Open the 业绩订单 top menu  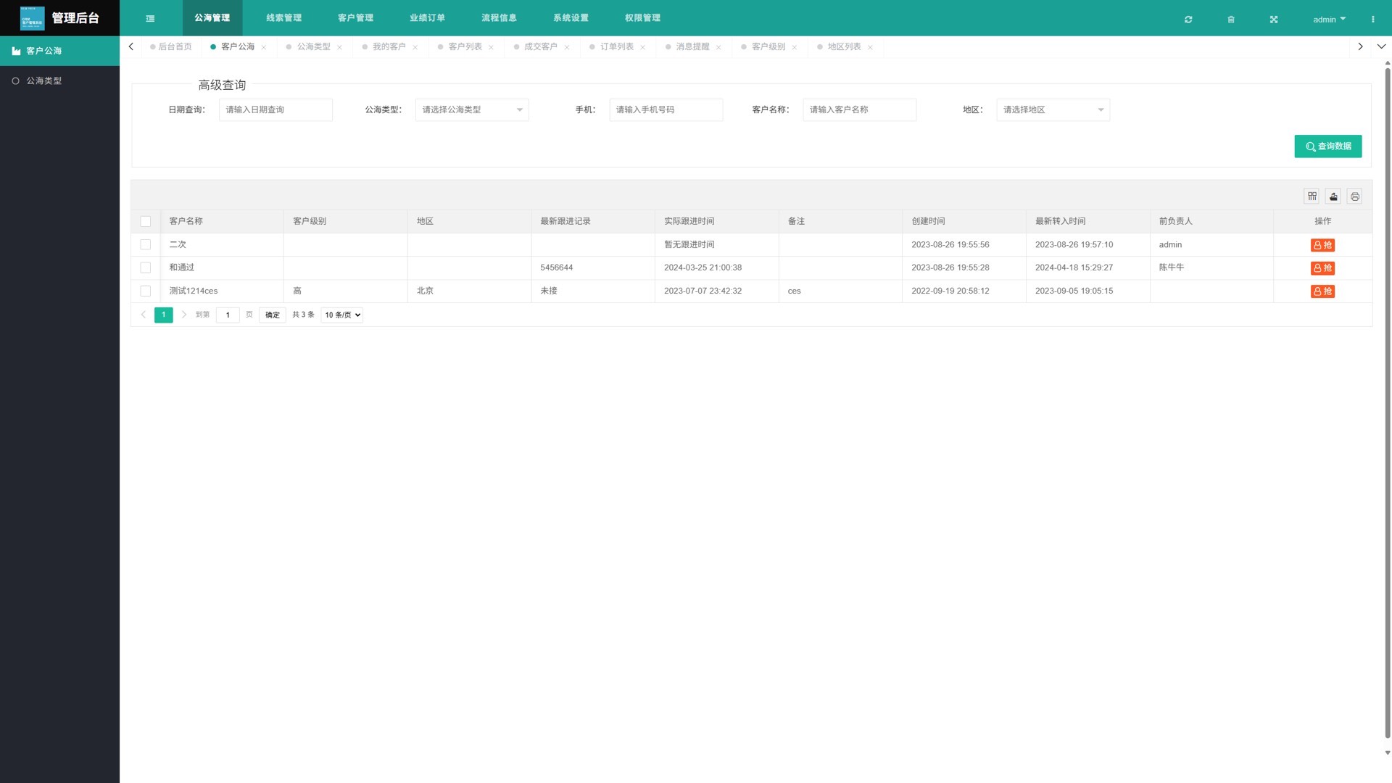click(x=428, y=18)
